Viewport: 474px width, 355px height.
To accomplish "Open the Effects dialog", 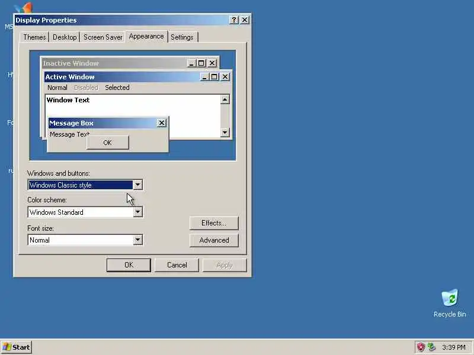I will [214, 223].
